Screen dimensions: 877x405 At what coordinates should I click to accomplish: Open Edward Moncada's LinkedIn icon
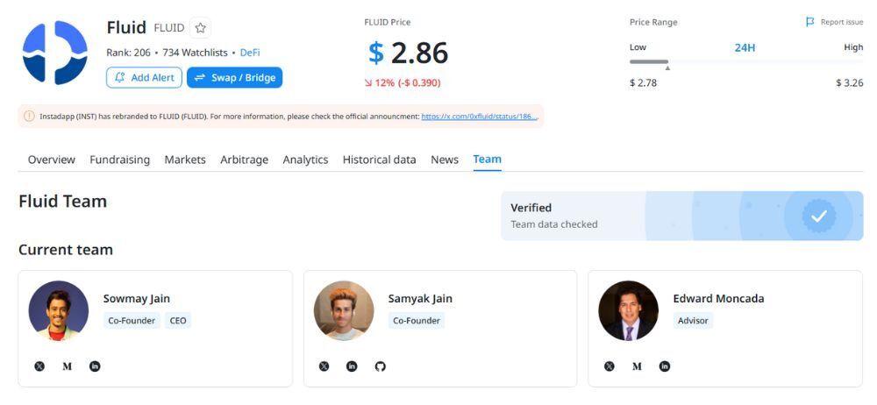[x=665, y=366]
